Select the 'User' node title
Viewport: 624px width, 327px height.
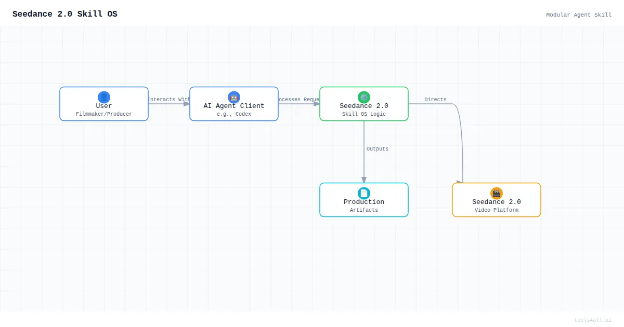point(104,106)
